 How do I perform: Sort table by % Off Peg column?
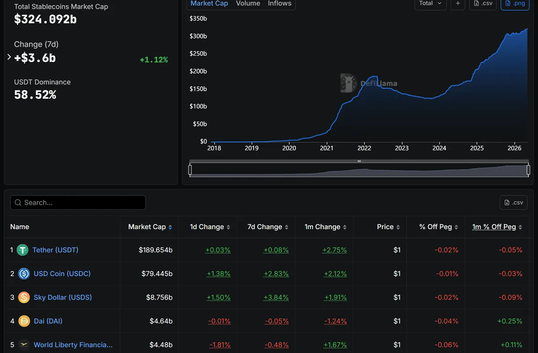point(439,227)
